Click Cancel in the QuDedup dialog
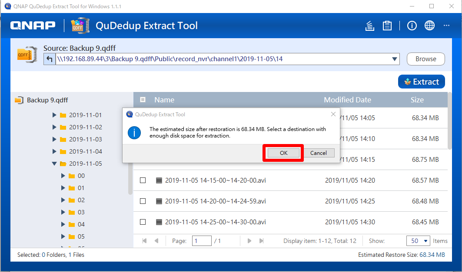462x272 pixels. 318,153
